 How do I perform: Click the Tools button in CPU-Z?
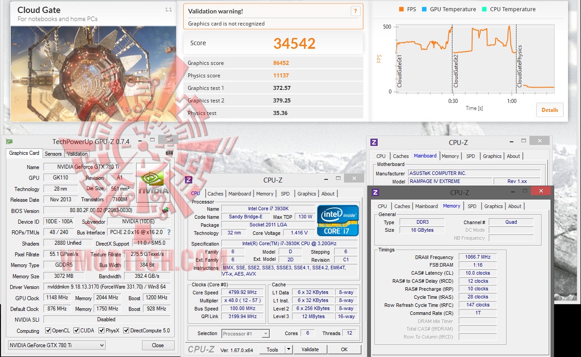(x=272, y=349)
